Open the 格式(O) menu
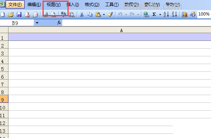 click(x=92, y=5)
